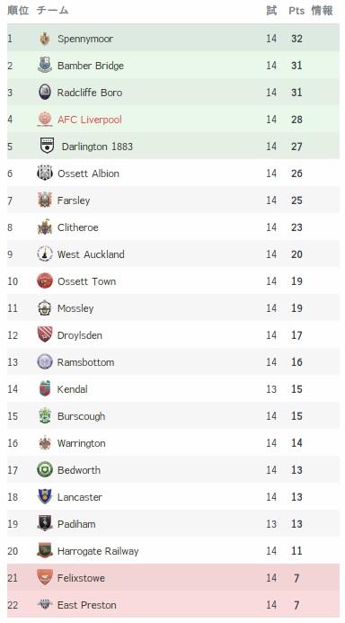Click the チーム column header
This screenshot has width=345, height=623.
pos(52,10)
